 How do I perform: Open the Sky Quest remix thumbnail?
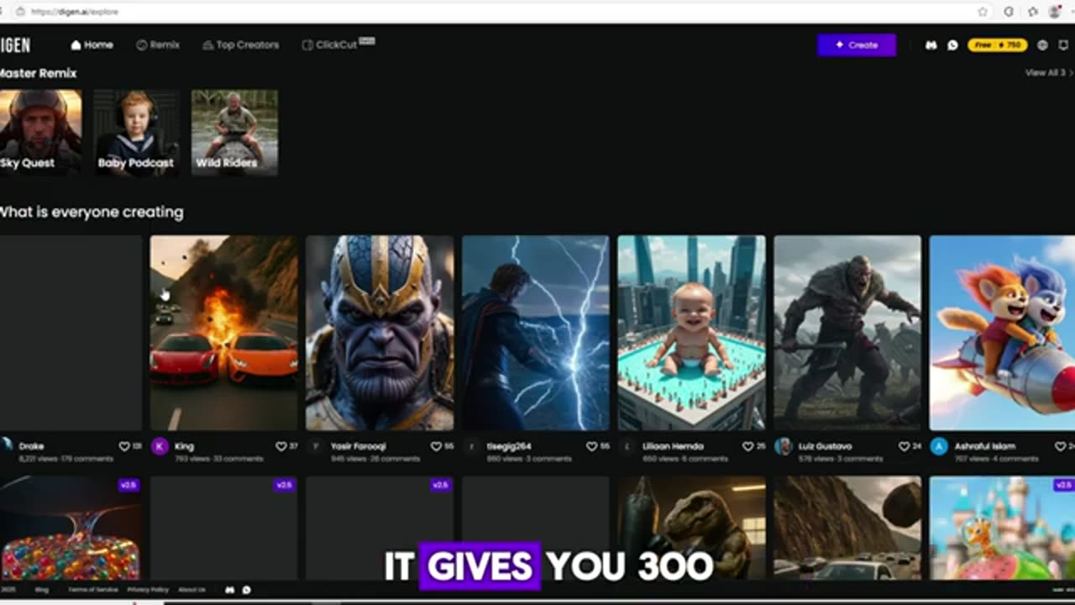coord(39,132)
